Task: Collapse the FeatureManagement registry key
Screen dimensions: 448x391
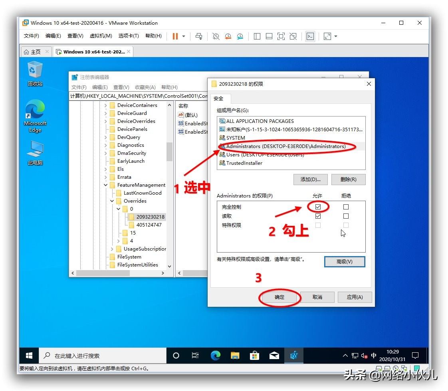Action: [105, 185]
